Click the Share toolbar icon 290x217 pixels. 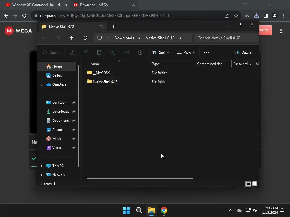click(x=127, y=52)
